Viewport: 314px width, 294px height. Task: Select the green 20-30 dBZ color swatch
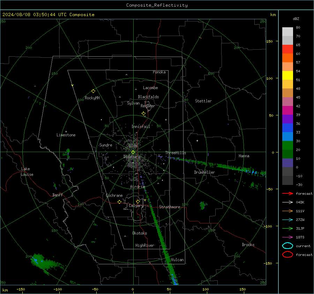(287, 145)
